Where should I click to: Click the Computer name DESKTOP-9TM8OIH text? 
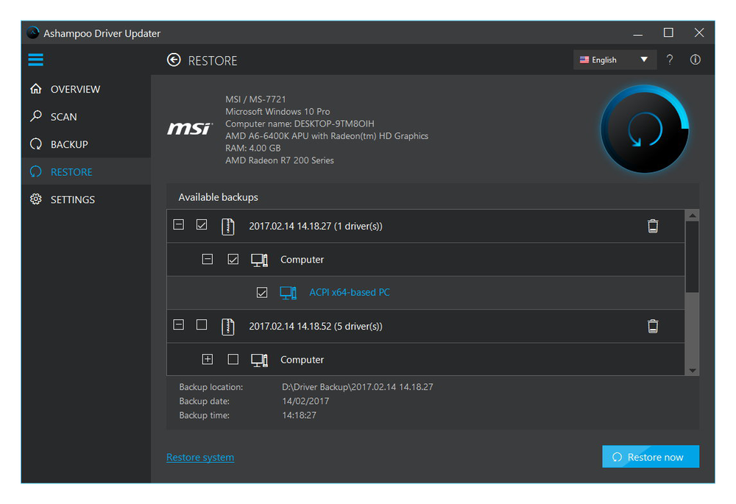[x=300, y=124]
